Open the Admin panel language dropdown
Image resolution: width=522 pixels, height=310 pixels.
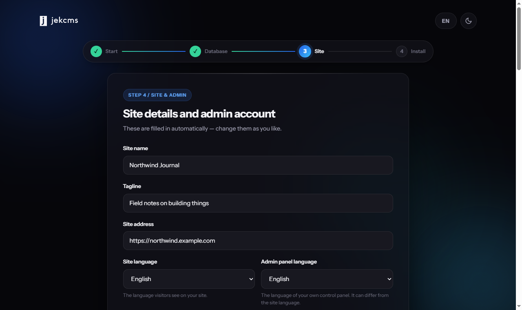tap(327, 279)
